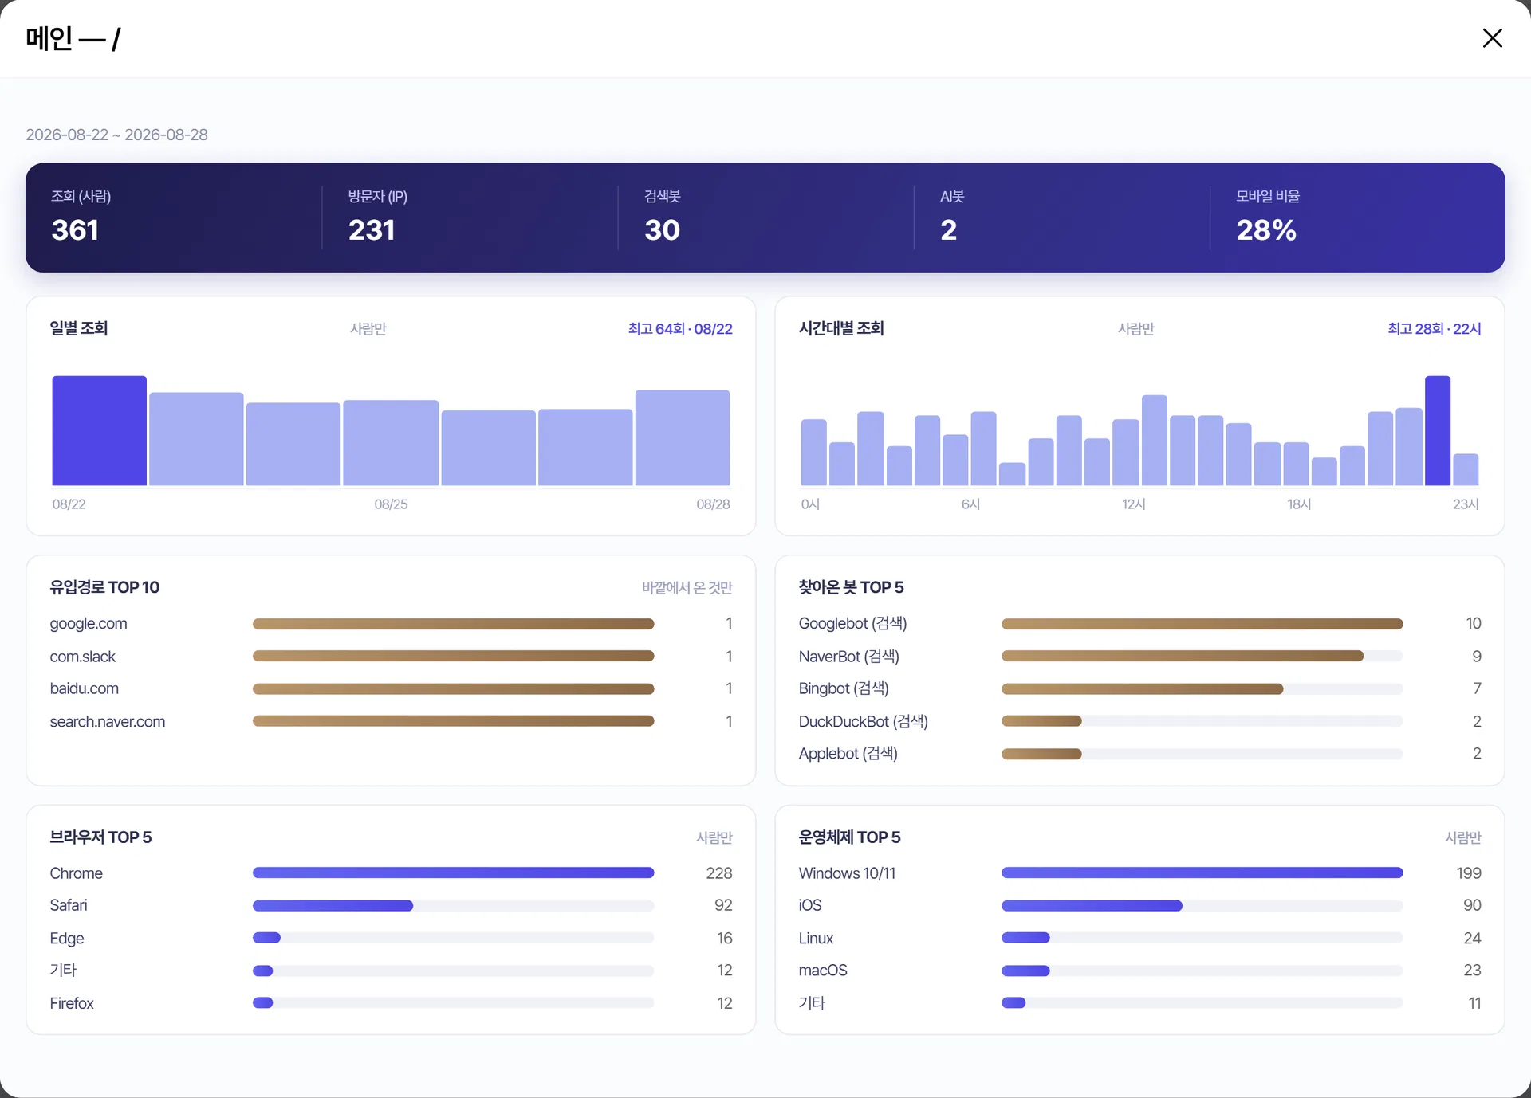Viewport: 1531px width, 1098px height.
Task: Click the 최고 64회 · 08/22 peak label
Action: click(x=680, y=329)
